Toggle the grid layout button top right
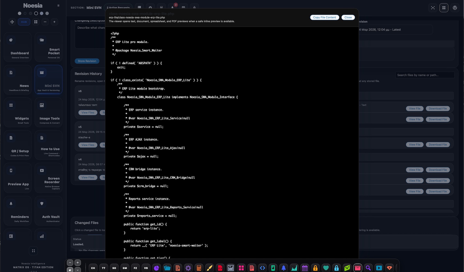Image resolution: width=464 pixels, height=272 pixels. pyautogui.click(x=444, y=8)
